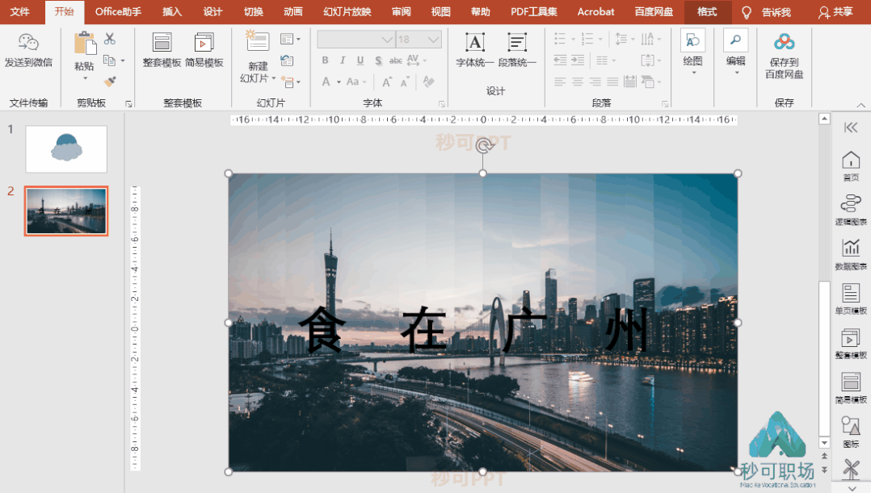Toggle text Shadow formatting
Image resolution: width=871 pixels, height=493 pixels.
point(378,60)
